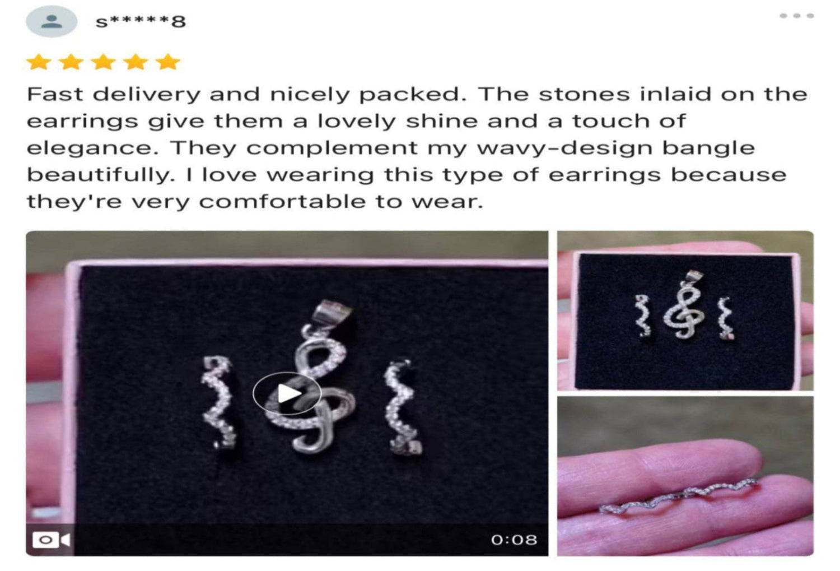The image size is (840, 571).
Task: Click the reviewer's gray avatar icon
Action: coord(52,21)
